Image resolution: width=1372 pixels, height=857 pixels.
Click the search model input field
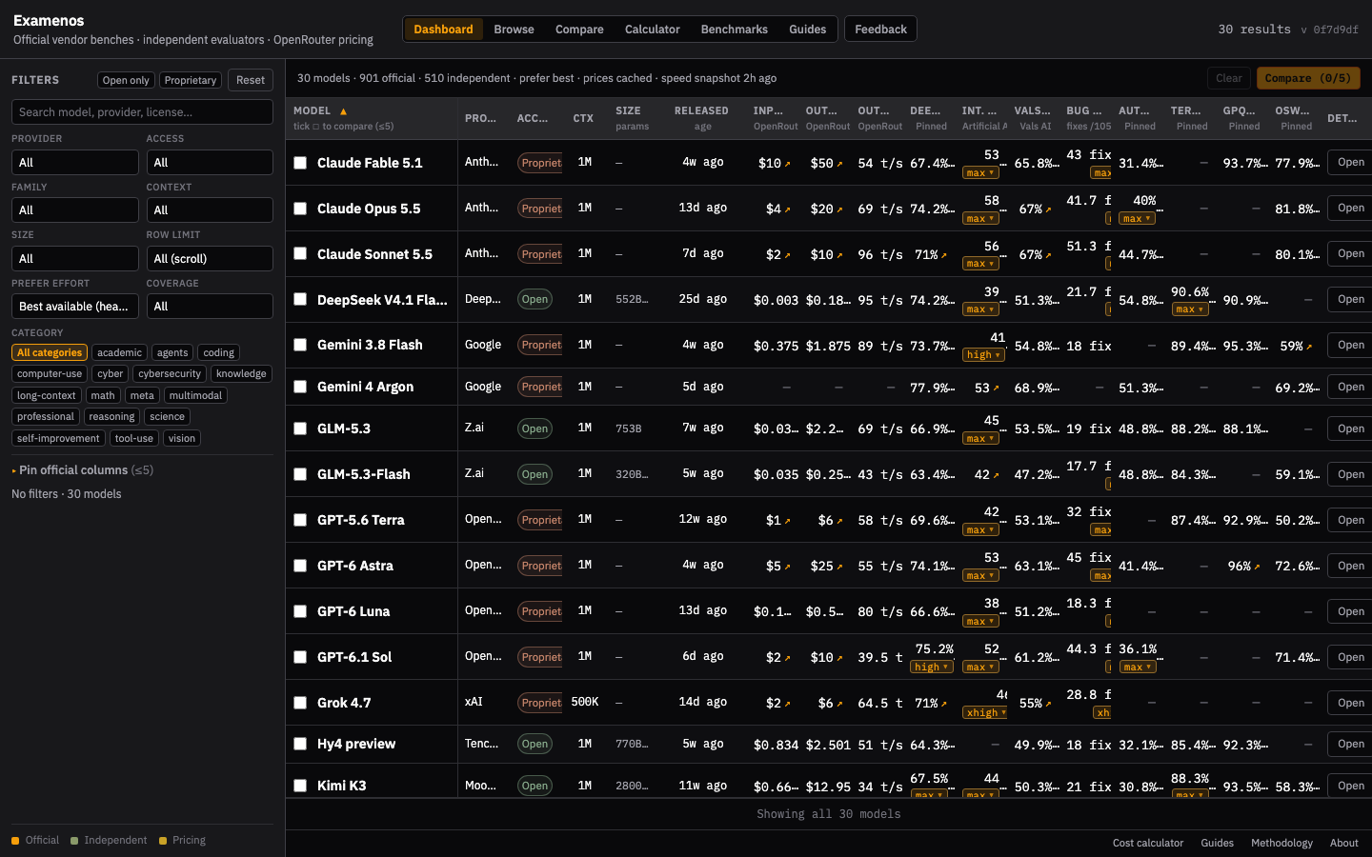(142, 112)
